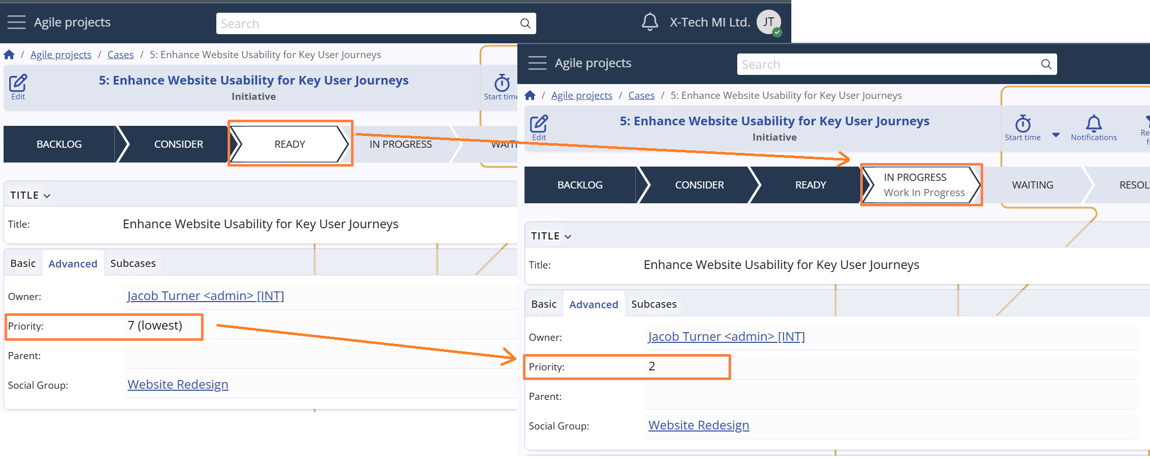
Task: Switch to the Subcases tab in left panel
Action: pos(133,263)
